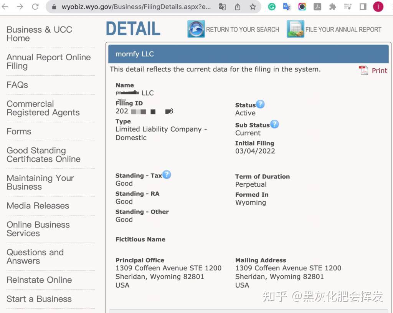This screenshot has width=393, height=313.
Task: Open the Google Translate extension icon
Action: click(287, 7)
